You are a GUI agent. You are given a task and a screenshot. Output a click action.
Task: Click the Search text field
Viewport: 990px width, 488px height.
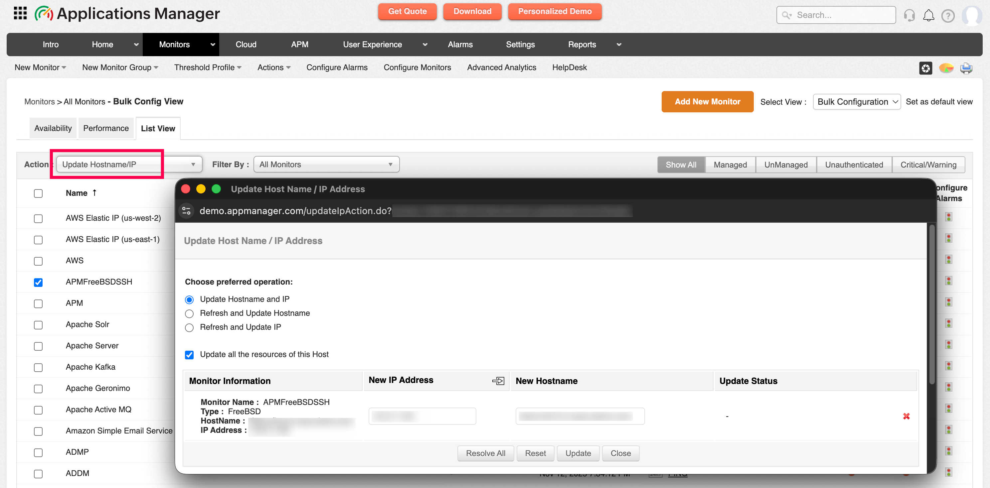836,15
